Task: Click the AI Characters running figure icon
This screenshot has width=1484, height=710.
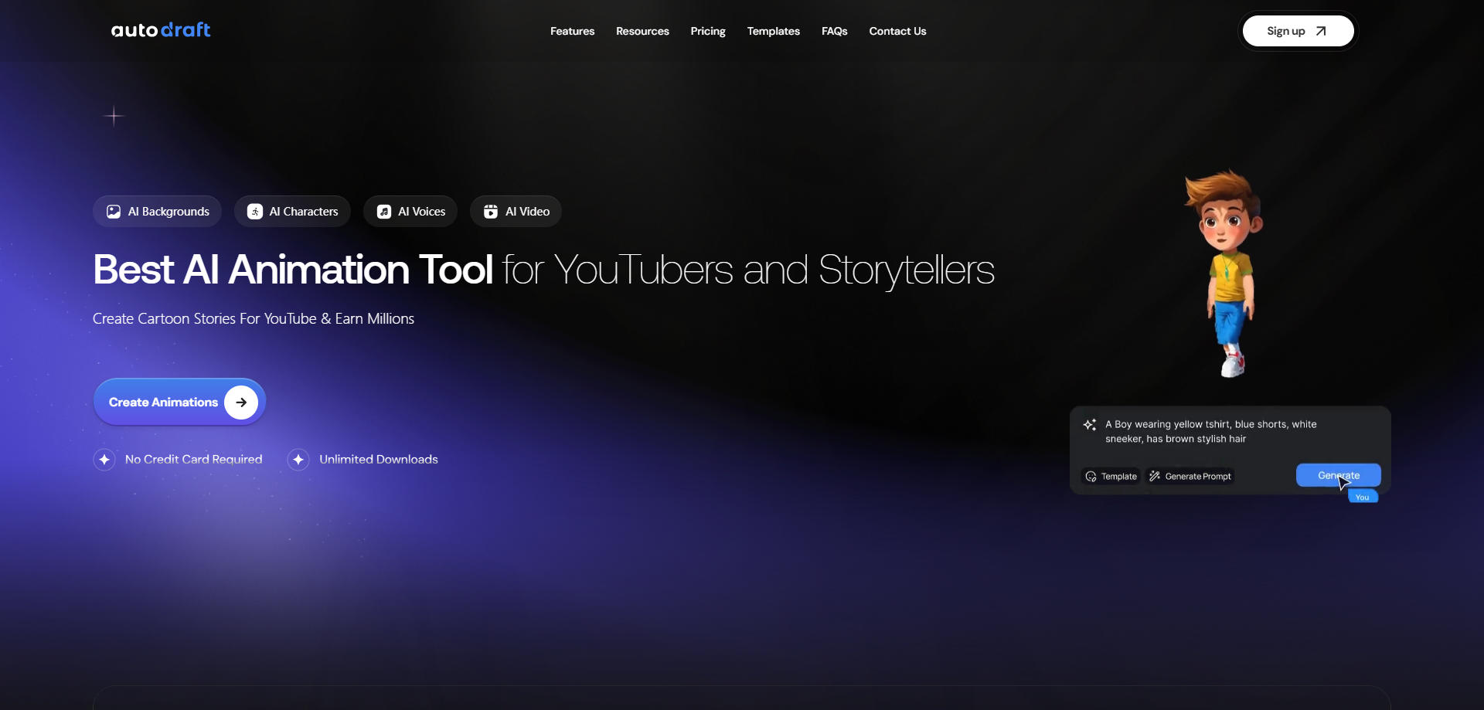Action: click(255, 212)
